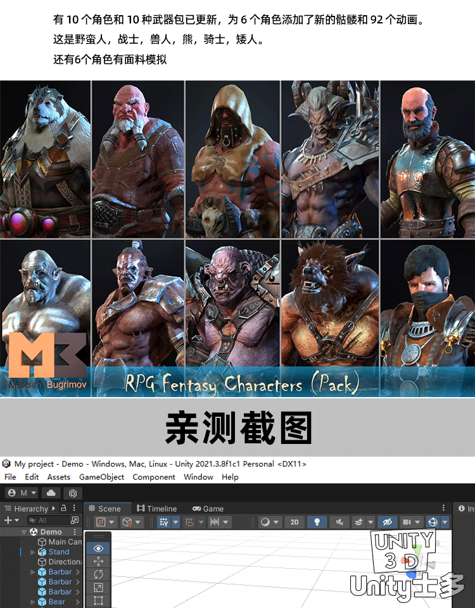475x608 pixels.
Task: Click the account icon labeled M
Action: [x=12, y=493]
